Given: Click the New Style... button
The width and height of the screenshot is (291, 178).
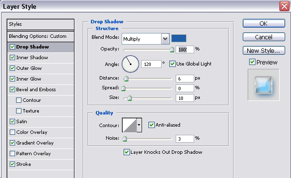Looking at the screenshot, I should tap(264, 50).
